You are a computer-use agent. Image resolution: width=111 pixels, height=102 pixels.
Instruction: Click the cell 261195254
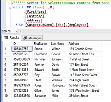click(x=22, y=65)
